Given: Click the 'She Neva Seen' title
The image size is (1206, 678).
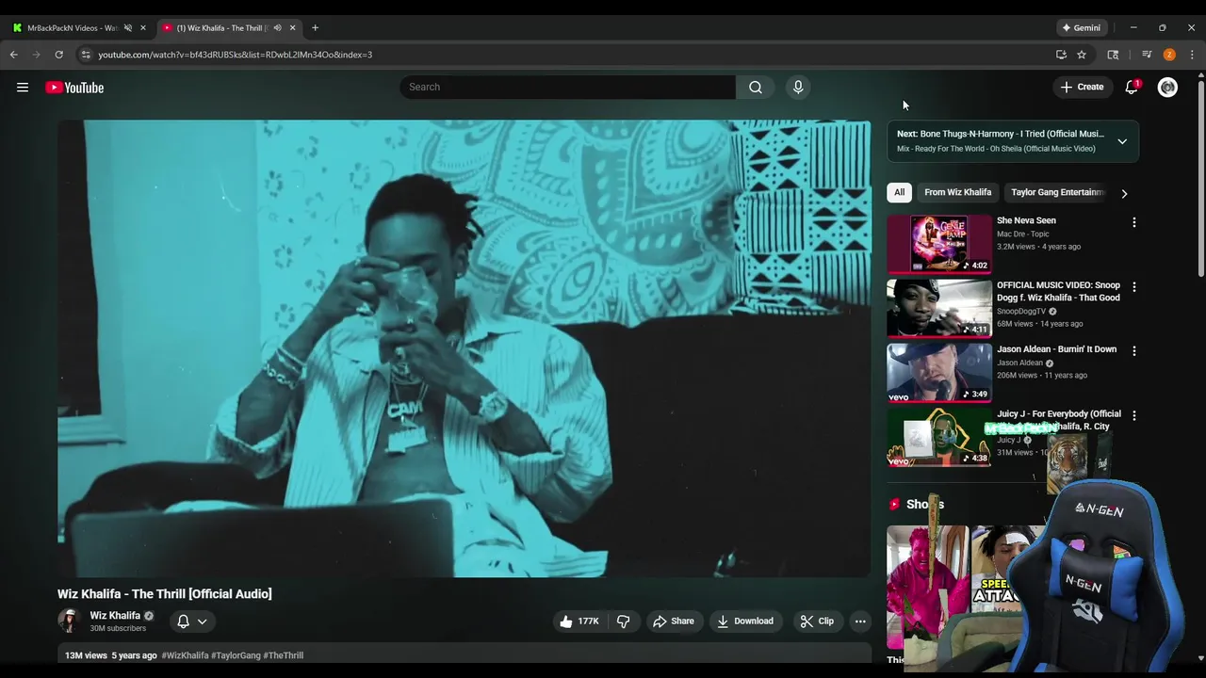Looking at the screenshot, I should click(1026, 220).
